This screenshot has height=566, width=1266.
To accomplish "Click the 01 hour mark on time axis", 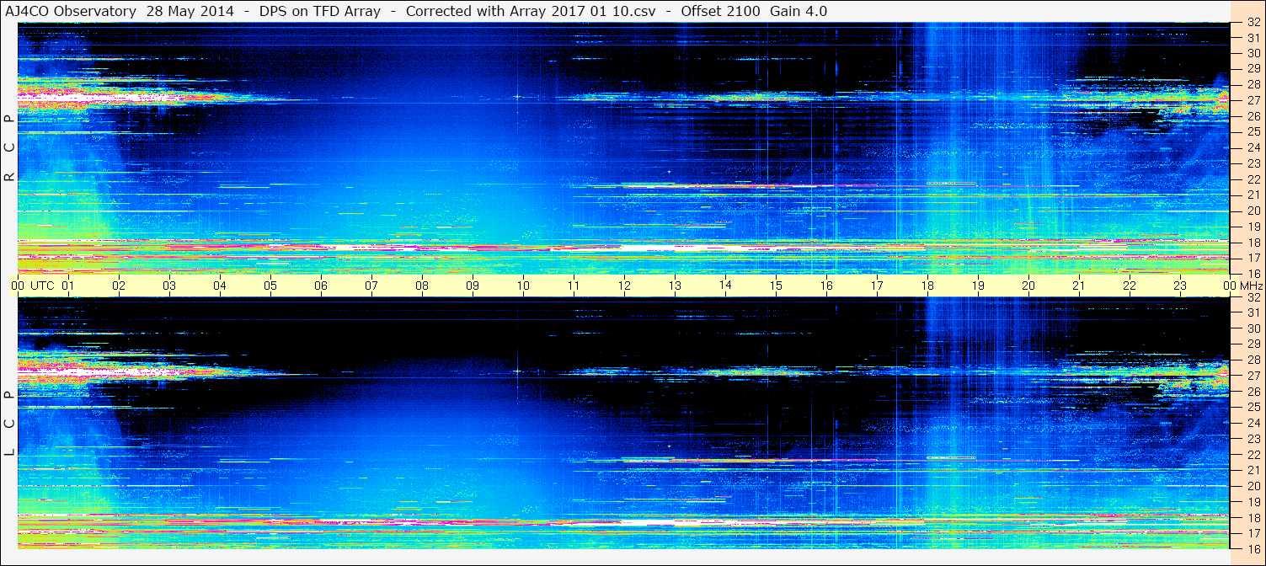I will tap(68, 286).
